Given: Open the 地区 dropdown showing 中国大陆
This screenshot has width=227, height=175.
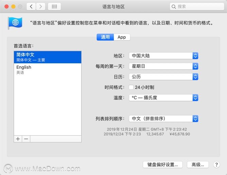Looking at the screenshot, I should [x=163, y=56].
